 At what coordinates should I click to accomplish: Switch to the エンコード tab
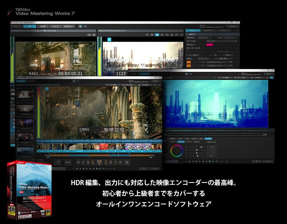[56, 26]
